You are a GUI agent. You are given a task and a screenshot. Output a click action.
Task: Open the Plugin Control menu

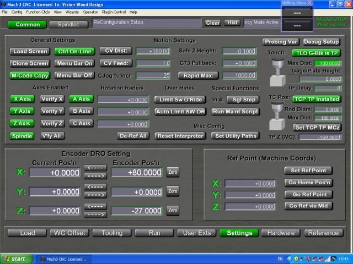point(114,12)
